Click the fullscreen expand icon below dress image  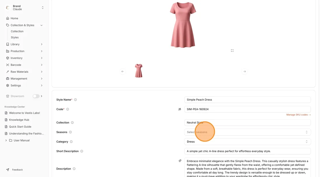tap(232, 51)
